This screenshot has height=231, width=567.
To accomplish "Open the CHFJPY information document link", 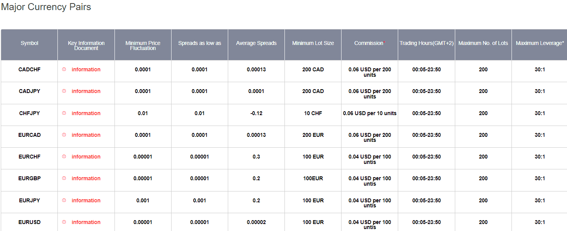I will click(x=86, y=113).
